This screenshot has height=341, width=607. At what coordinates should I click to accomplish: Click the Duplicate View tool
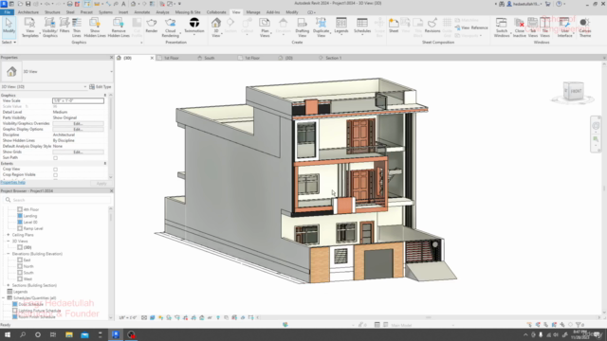pyautogui.click(x=321, y=27)
